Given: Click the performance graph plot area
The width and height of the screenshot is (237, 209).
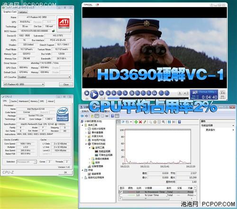Looking at the screenshot, I should point(158,147).
